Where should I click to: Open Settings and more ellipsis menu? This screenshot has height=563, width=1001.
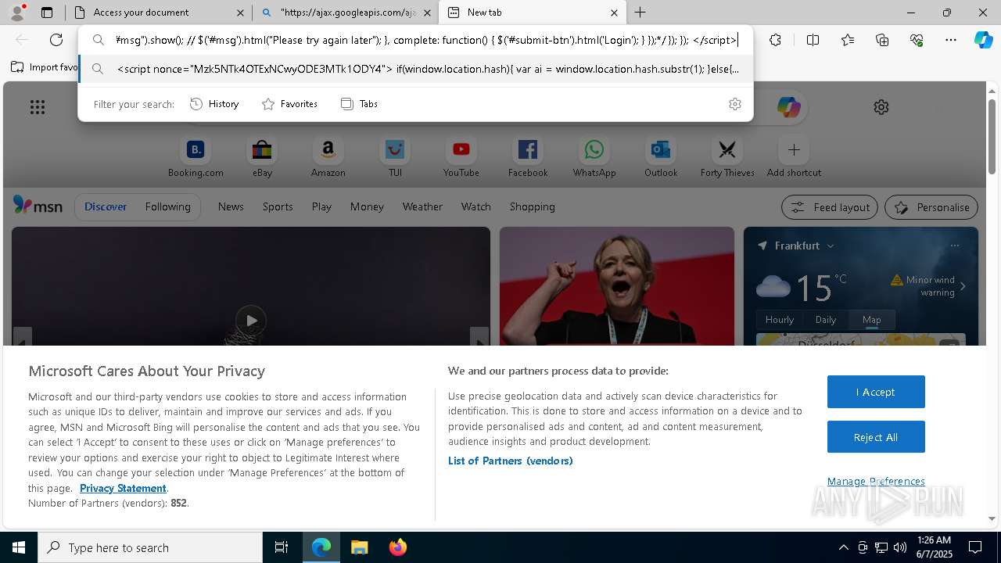(x=951, y=40)
